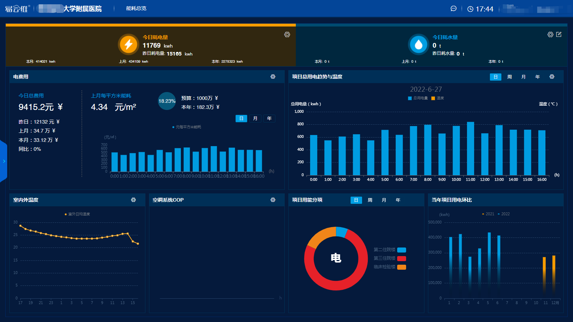Viewport: 573px width, 322px height.
Task: Click 能耗总览 in the top navigation
Action: pyautogui.click(x=136, y=8)
